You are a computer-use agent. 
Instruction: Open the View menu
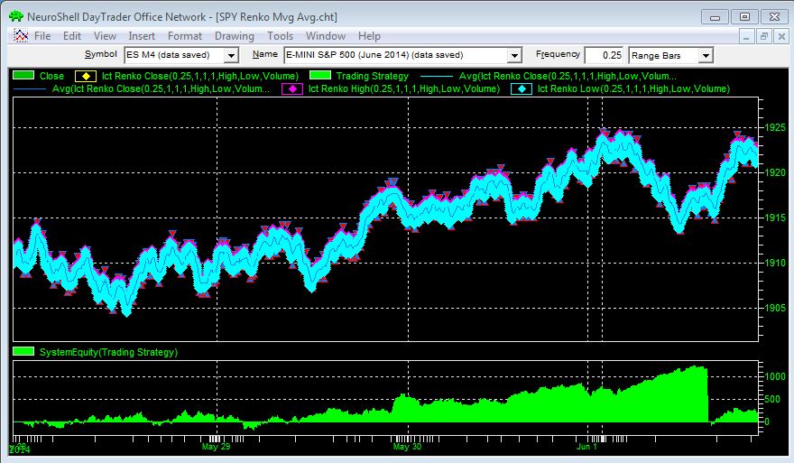(x=105, y=36)
